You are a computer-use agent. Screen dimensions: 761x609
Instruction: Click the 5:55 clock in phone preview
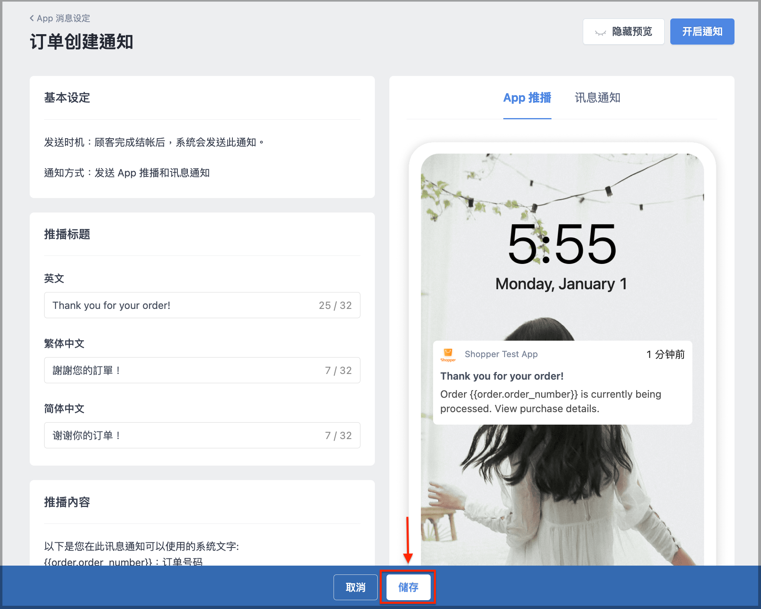point(561,244)
